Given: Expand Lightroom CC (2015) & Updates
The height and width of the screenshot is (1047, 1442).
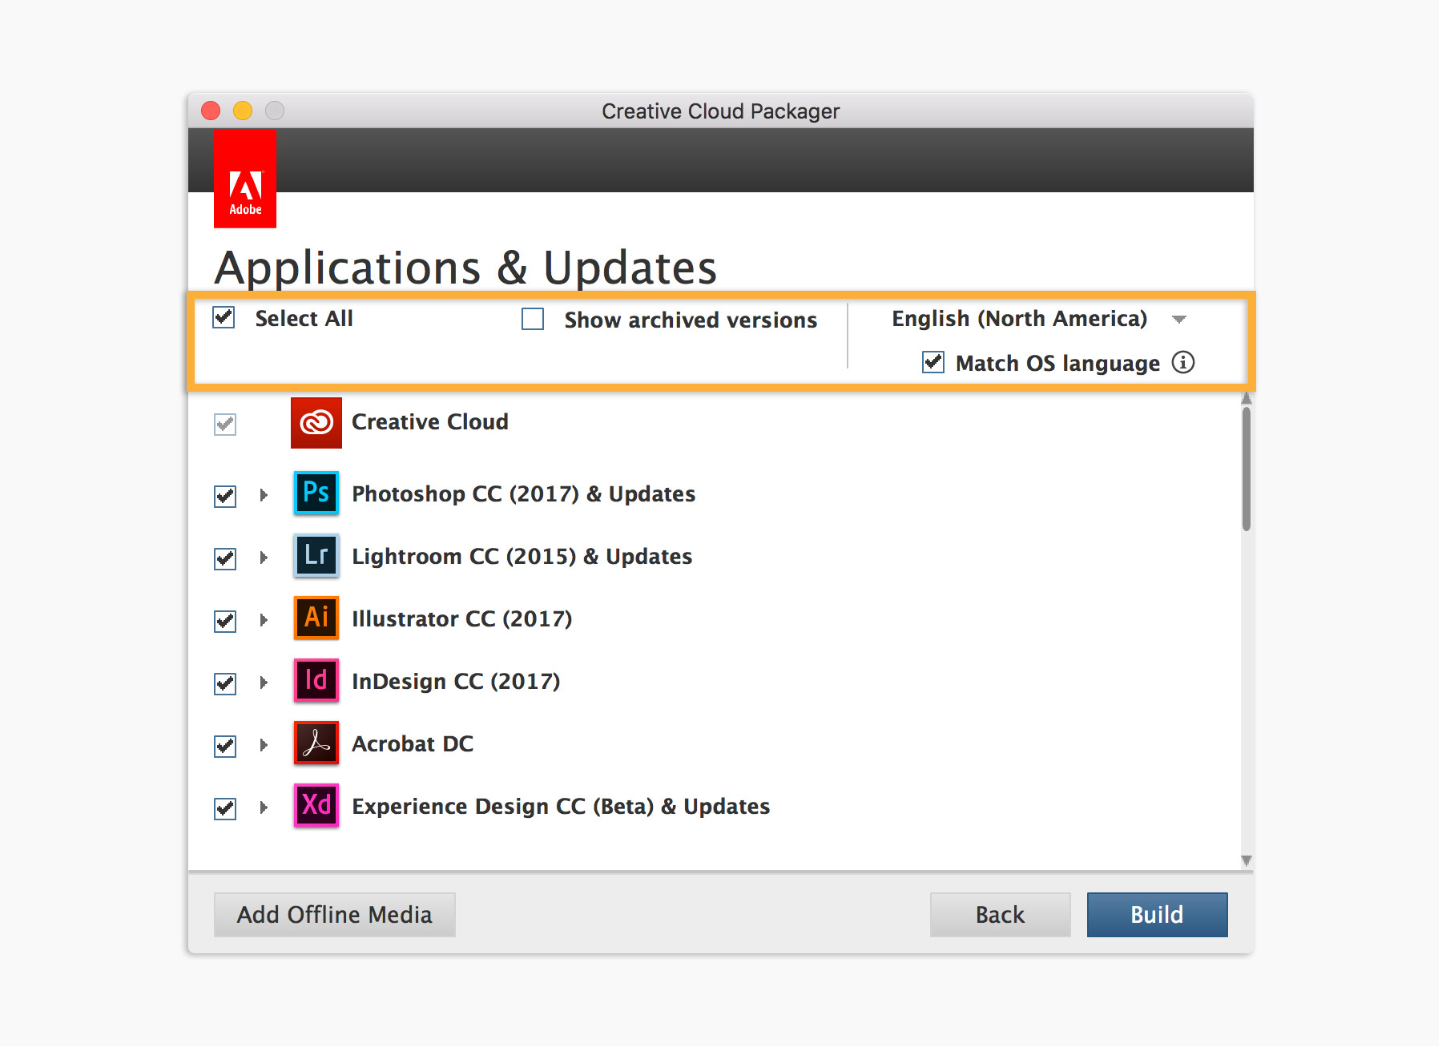Looking at the screenshot, I should [264, 558].
